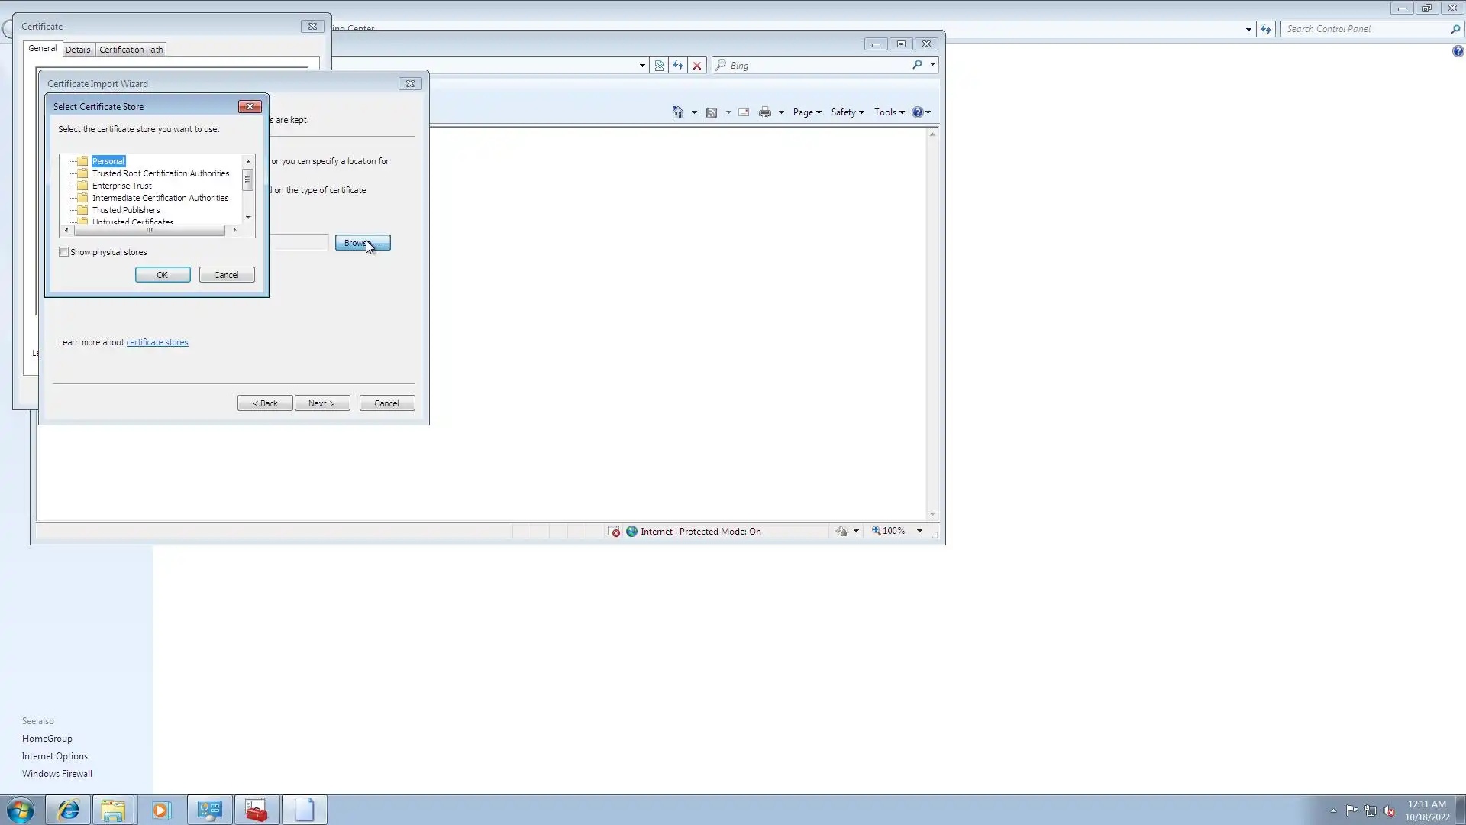Click the Read Mail envelope icon
The width and height of the screenshot is (1466, 825).
pyautogui.click(x=744, y=112)
